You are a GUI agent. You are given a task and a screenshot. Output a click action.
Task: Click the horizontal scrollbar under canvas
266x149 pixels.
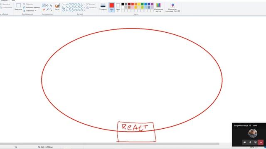[x=110, y=144]
